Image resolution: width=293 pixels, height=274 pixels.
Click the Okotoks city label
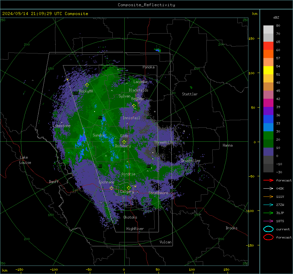pyautogui.click(x=130, y=217)
